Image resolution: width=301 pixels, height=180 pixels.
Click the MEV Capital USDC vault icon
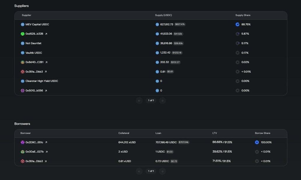22,24
